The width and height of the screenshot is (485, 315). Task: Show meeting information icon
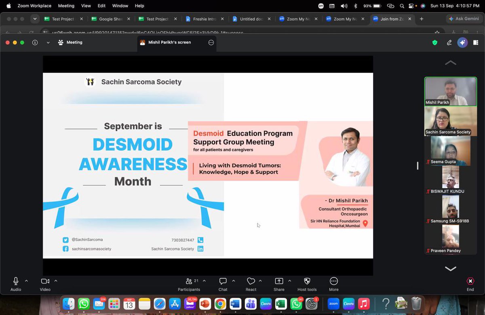[x=35, y=42]
